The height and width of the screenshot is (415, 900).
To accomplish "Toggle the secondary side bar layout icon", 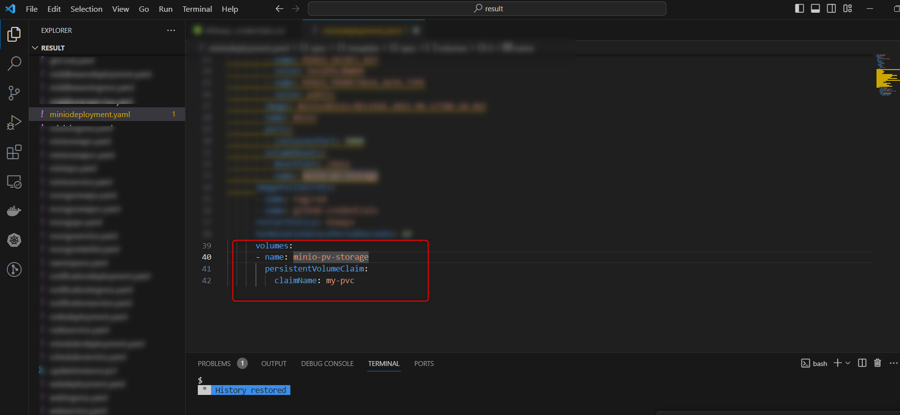I will point(831,8).
